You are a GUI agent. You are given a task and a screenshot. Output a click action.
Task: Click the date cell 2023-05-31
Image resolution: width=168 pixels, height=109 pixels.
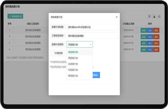point(128,30)
